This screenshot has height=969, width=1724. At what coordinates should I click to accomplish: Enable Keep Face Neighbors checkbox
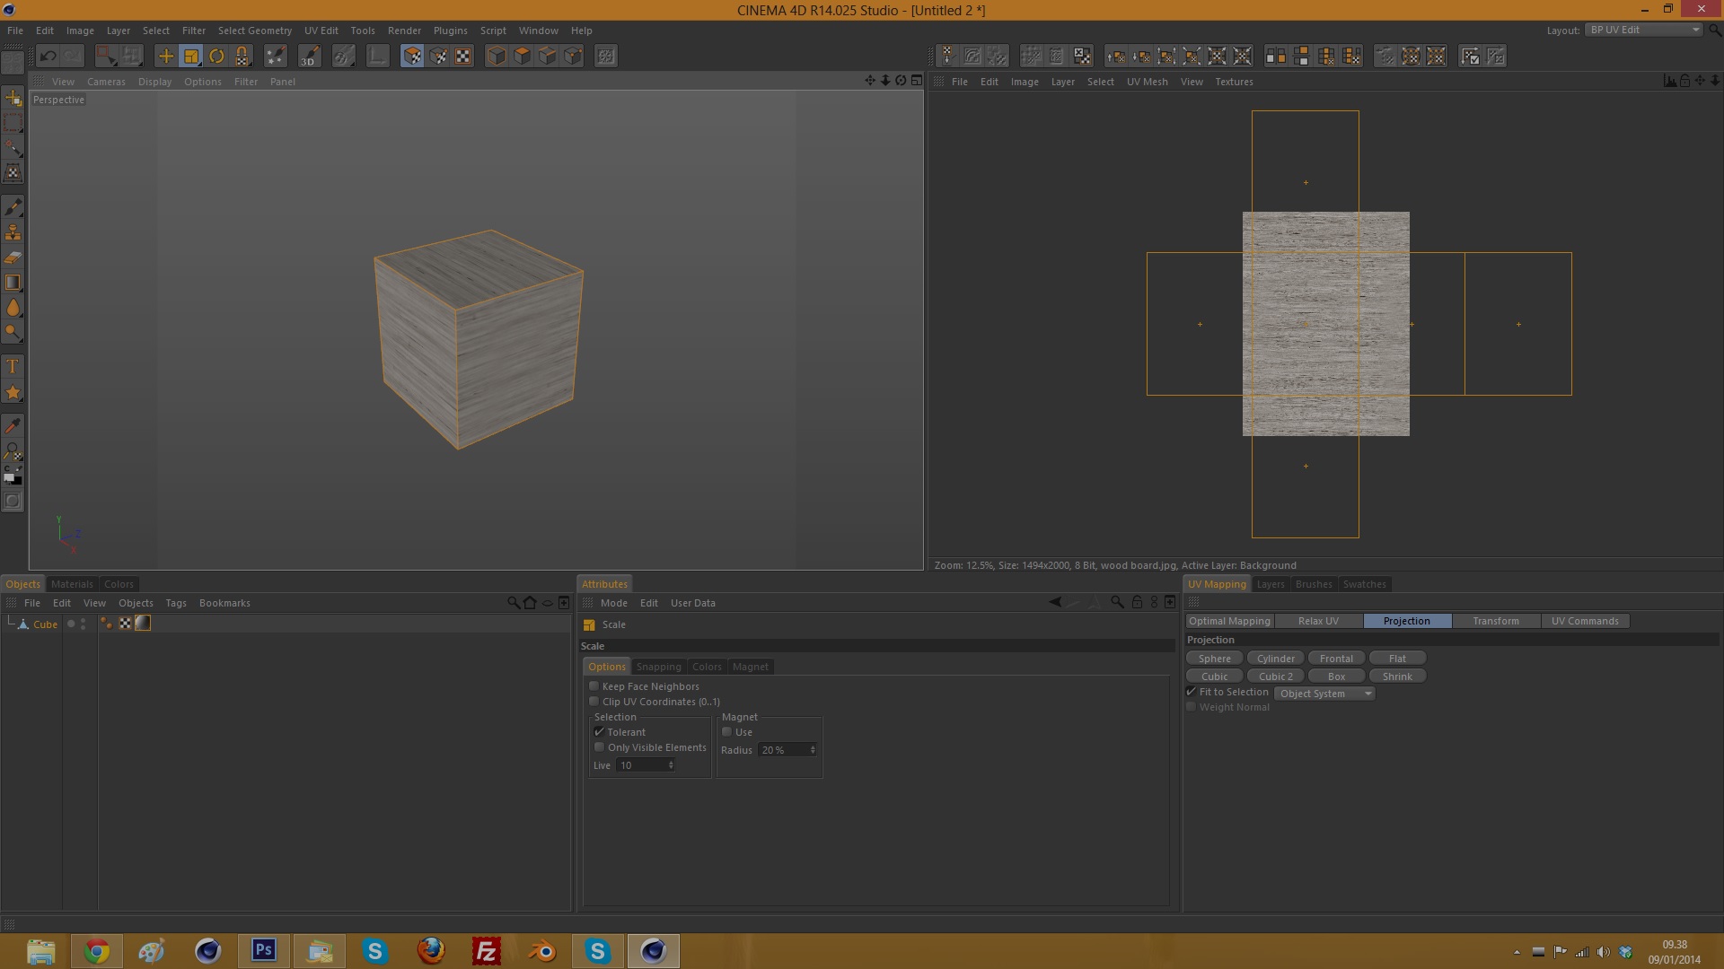click(594, 686)
